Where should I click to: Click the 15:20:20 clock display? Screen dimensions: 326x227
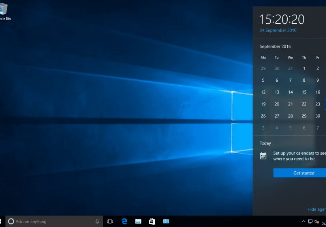coord(282,19)
